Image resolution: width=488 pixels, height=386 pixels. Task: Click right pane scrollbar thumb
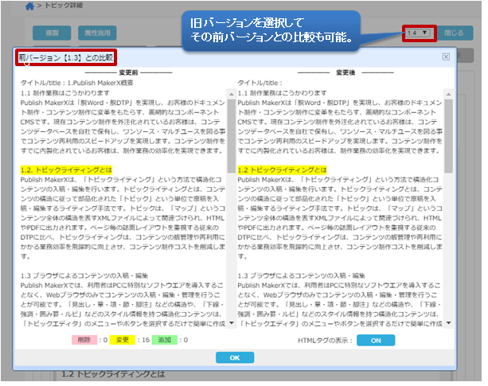pos(448,136)
